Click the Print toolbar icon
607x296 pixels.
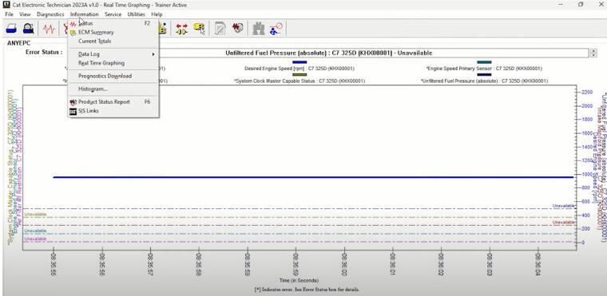coord(12,29)
